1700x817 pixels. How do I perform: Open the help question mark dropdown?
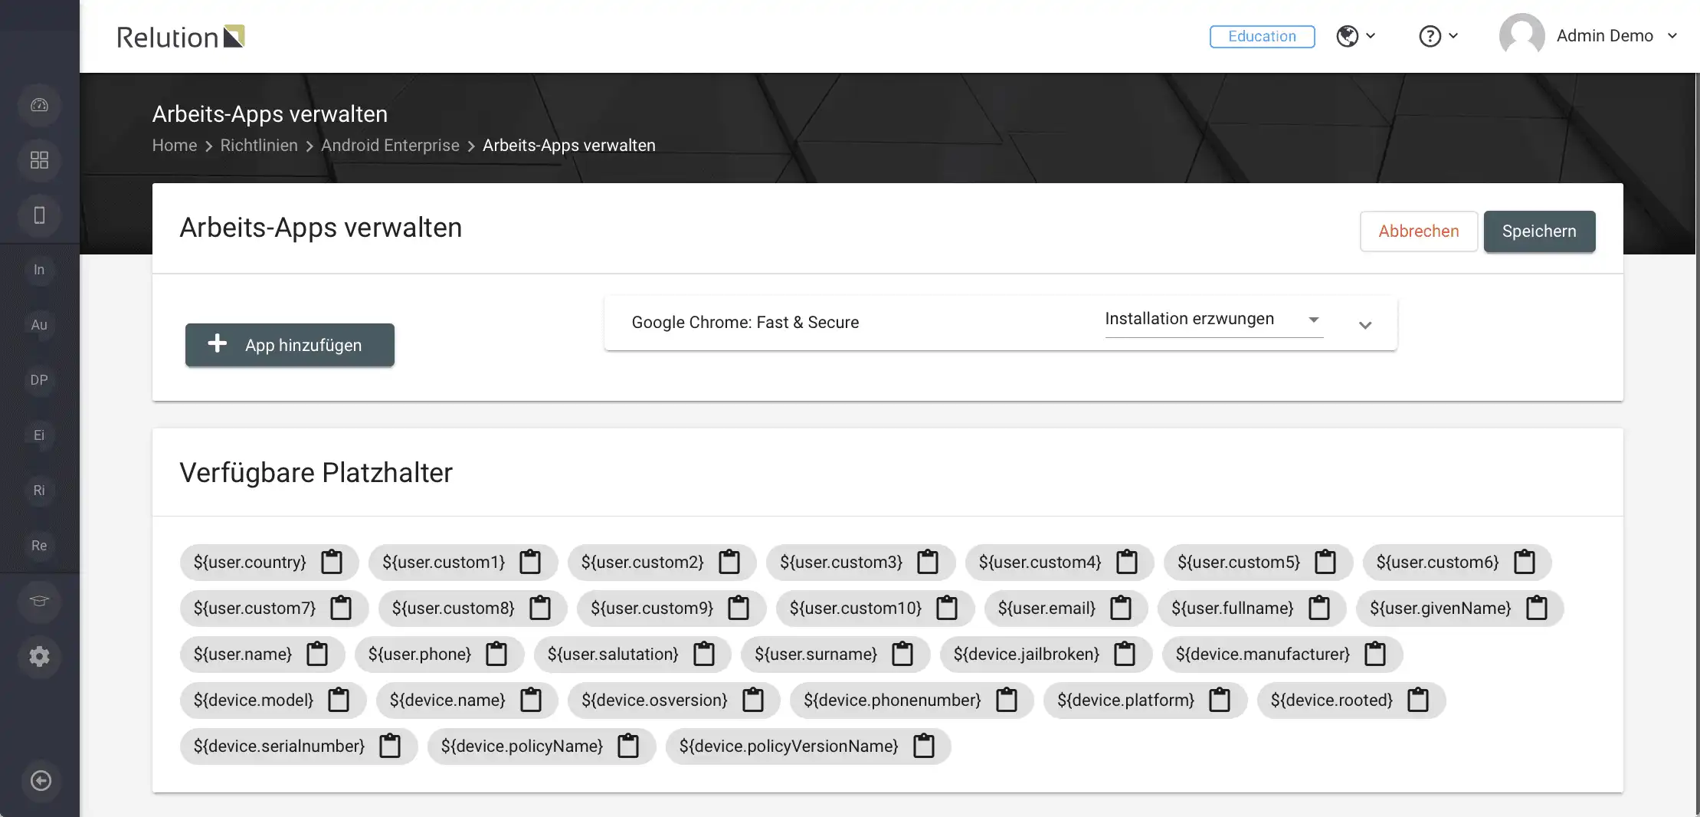point(1438,36)
